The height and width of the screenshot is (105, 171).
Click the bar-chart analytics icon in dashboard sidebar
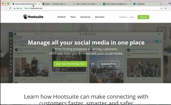[11, 46]
